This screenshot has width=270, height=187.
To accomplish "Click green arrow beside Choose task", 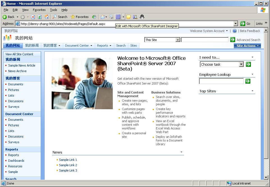I will [248, 64].
